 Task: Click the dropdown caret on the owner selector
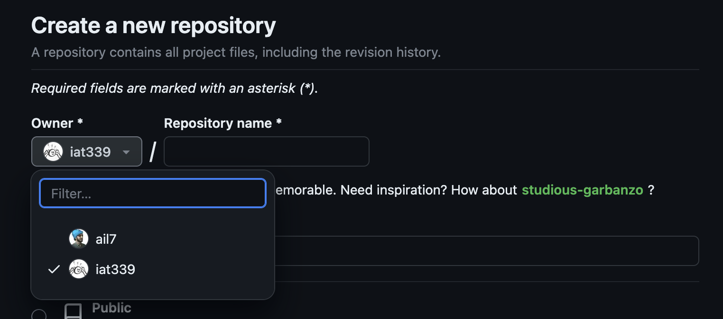(x=126, y=152)
